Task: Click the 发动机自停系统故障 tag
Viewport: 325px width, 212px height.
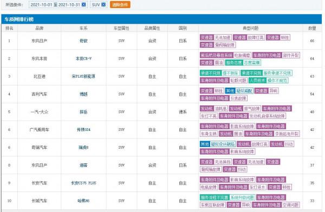Action: click(x=267, y=116)
